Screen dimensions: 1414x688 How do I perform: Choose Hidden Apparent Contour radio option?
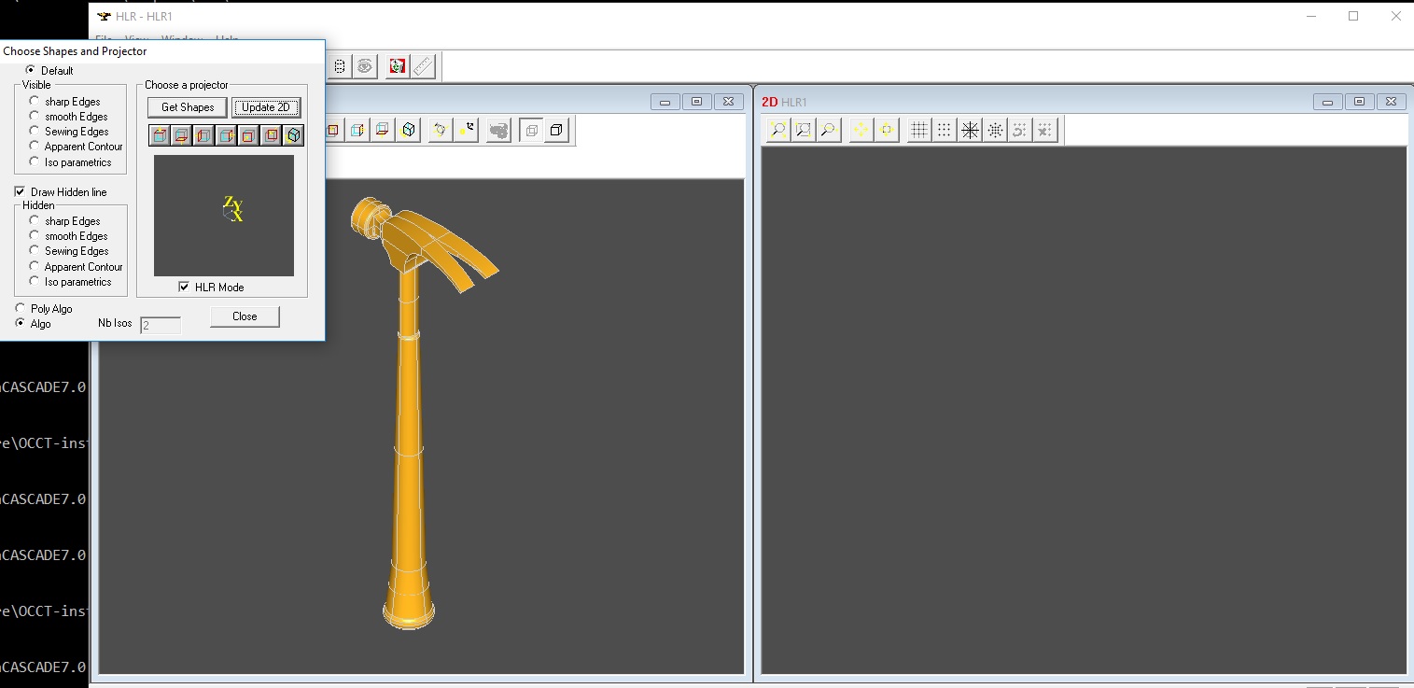pos(35,266)
